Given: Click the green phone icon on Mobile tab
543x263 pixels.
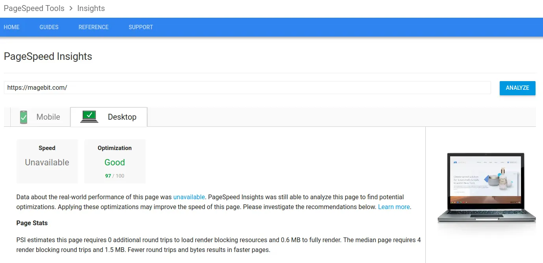Looking at the screenshot, I should (x=24, y=117).
